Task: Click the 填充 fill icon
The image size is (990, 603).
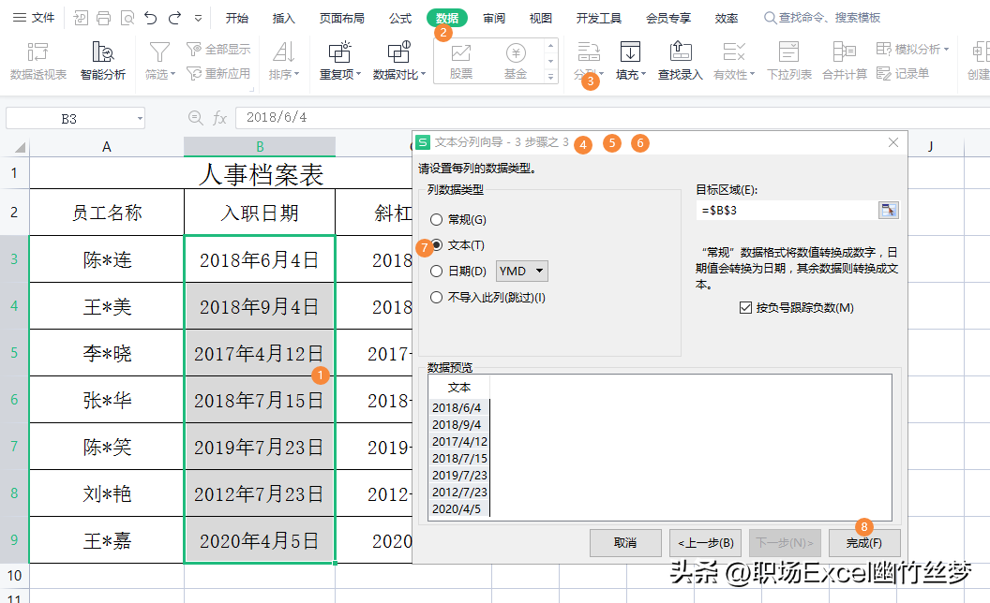Action: [x=630, y=52]
